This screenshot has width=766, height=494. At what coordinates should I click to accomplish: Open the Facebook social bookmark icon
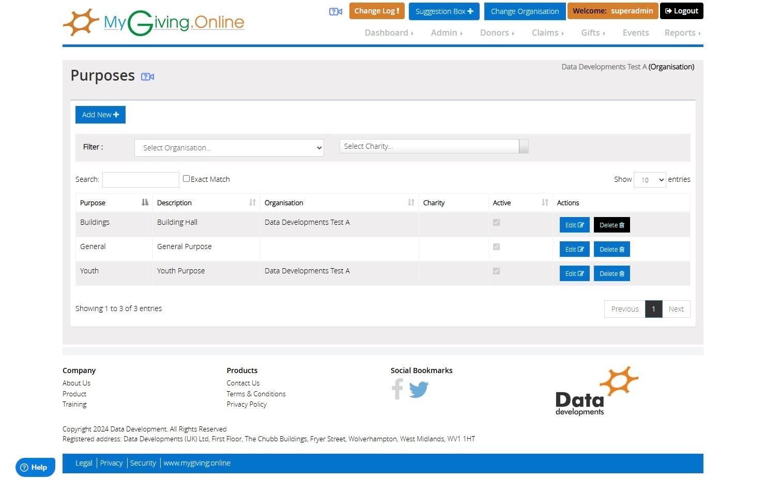pyautogui.click(x=397, y=389)
